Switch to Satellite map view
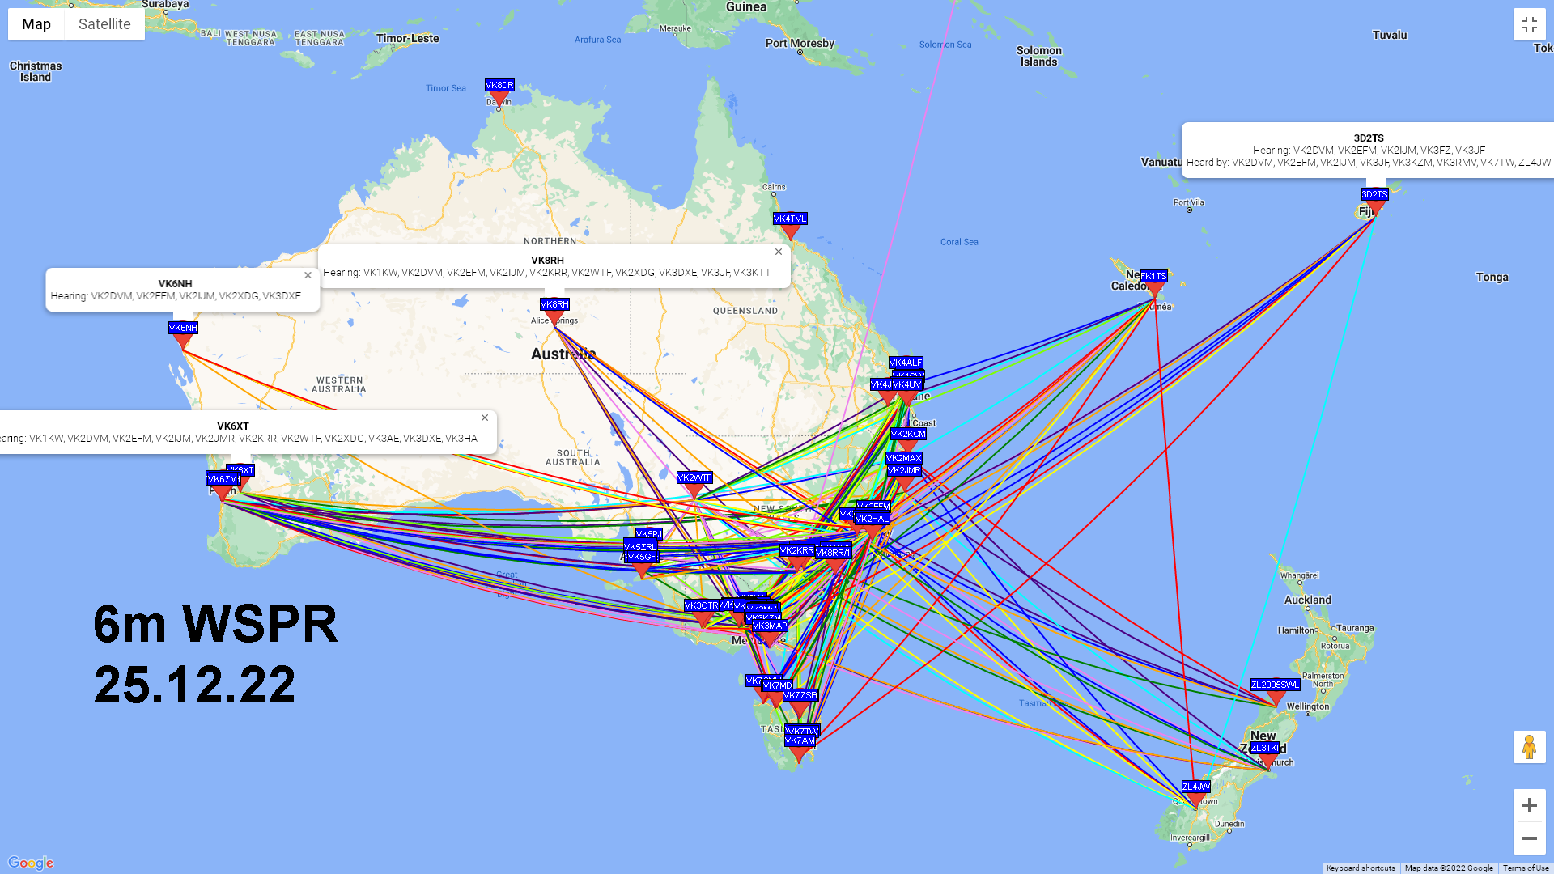The height and width of the screenshot is (874, 1554). click(x=104, y=23)
